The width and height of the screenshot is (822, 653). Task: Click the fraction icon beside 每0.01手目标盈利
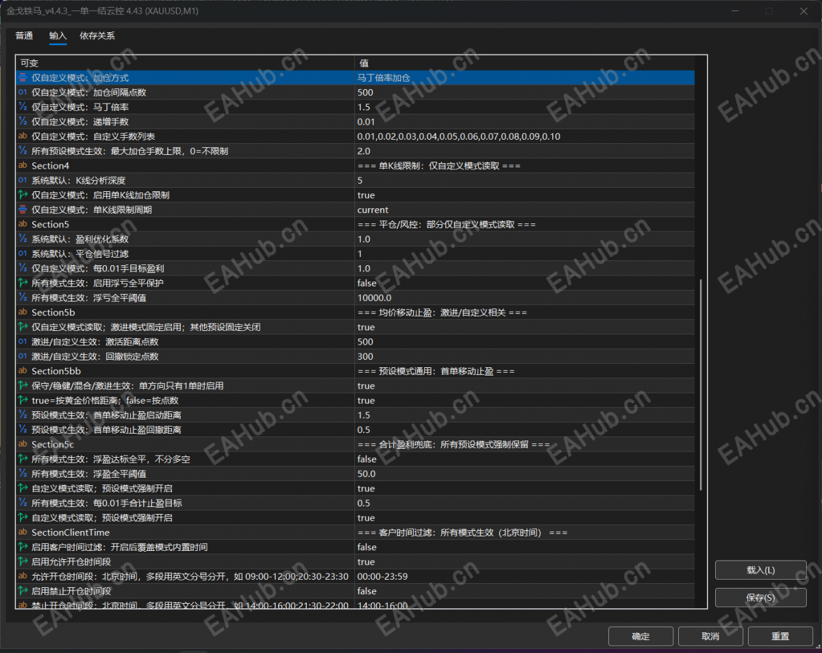pos(23,269)
